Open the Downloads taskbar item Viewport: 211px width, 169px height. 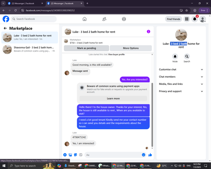click(x=70, y=166)
